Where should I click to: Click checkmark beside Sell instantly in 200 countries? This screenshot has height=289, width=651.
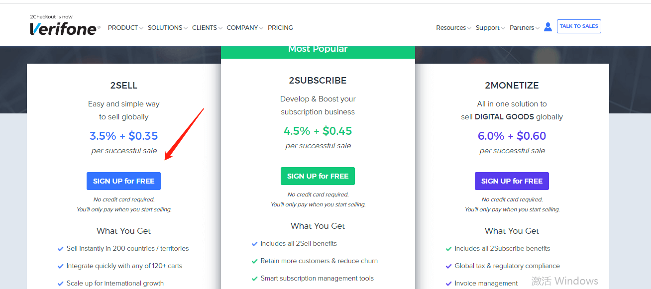pyautogui.click(x=61, y=249)
